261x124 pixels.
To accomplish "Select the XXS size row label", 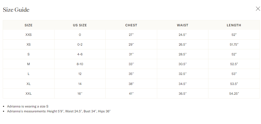I will point(29,35).
